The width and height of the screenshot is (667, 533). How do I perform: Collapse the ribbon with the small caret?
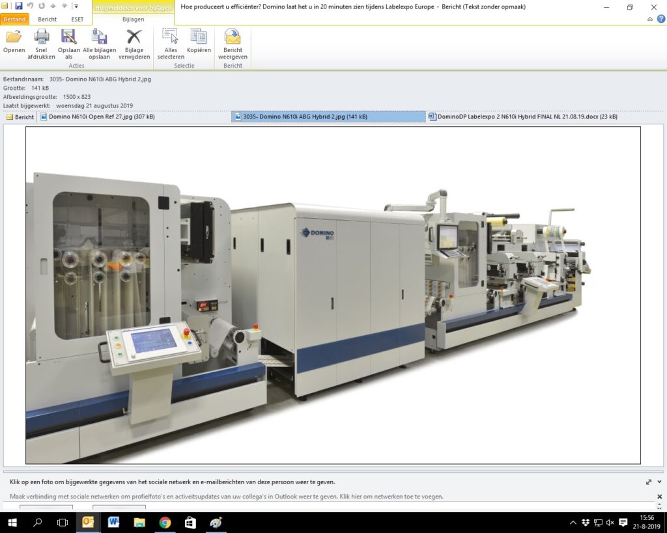(x=650, y=19)
